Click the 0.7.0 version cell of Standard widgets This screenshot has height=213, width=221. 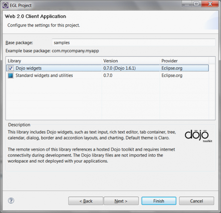click(108, 76)
